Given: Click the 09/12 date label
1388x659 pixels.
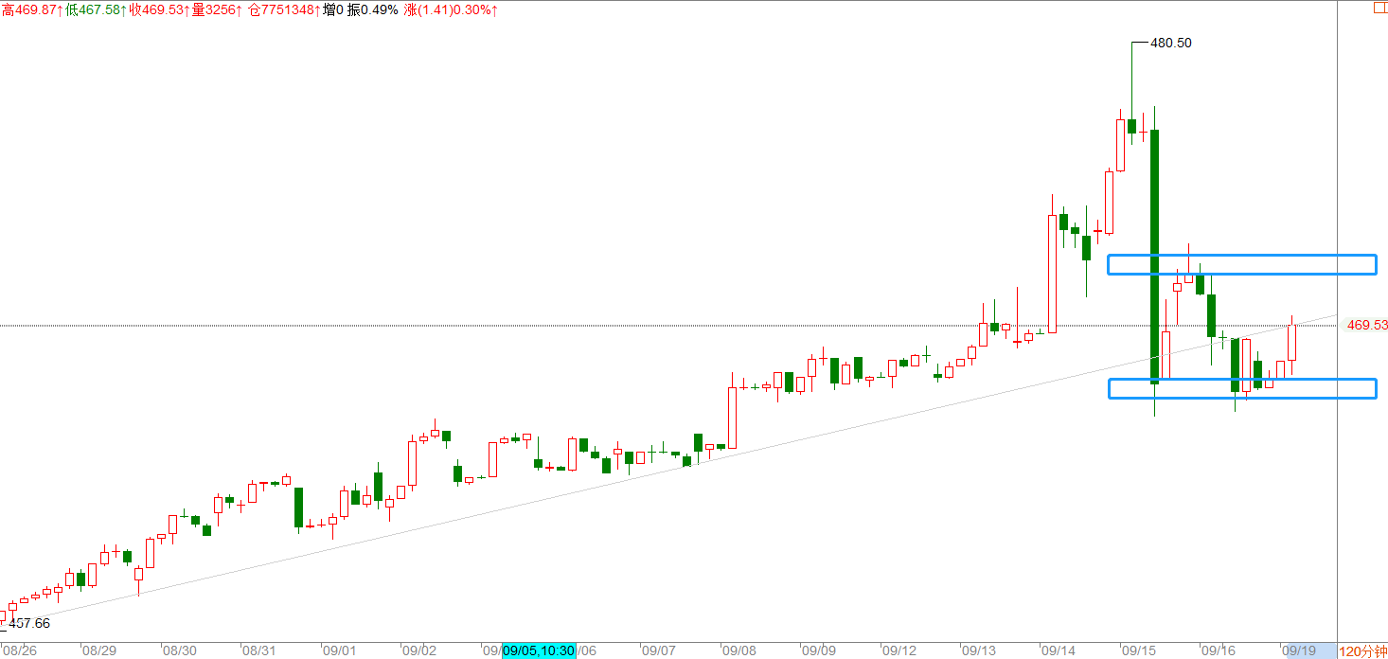Looking at the screenshot, I should coord(899,651).
